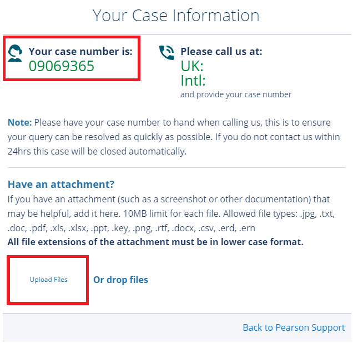Click the "Please call us at:" label
Screen dimensions: 353x343
221,52
